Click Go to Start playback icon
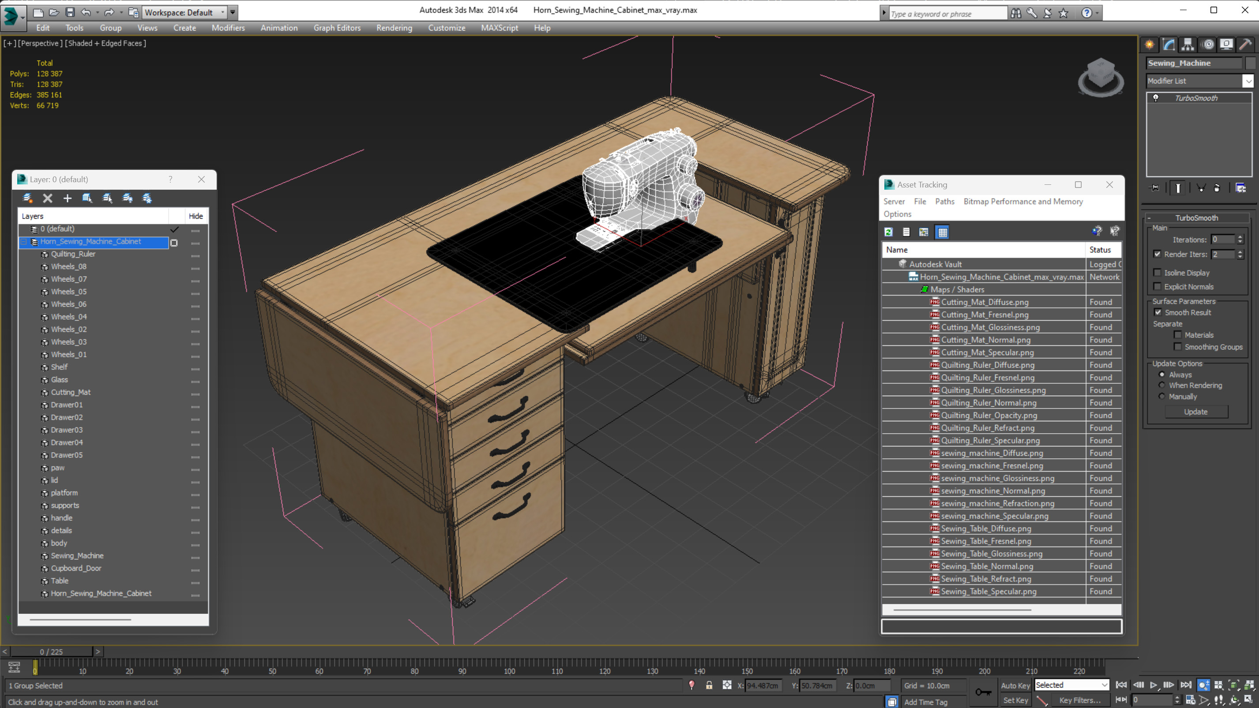The image size is (1259, 708). pyautogui.click(x=1121, y=685)
